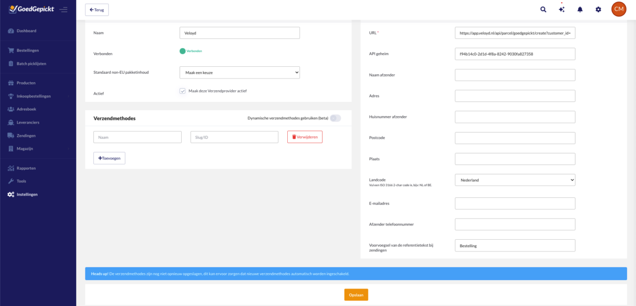The width and height of the screenshot is (636, 306).
Task: Toggle Dynamische verzendmethodes gebruiken switch
Action: [335, 118]
